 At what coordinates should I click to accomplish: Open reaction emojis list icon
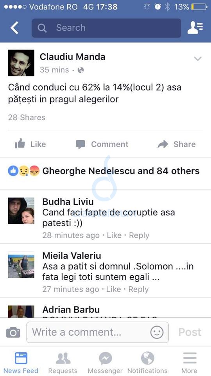(x=24, y=171)
